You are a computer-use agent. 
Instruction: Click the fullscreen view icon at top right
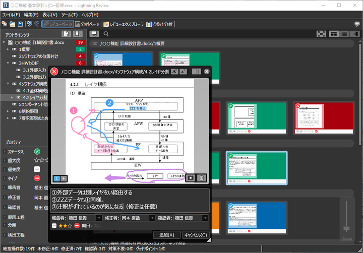coord(321,34)
